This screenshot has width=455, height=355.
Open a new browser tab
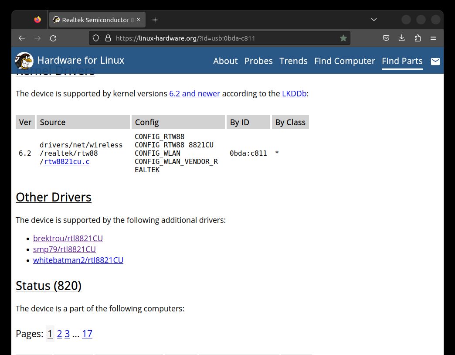[x=155, y=20]
